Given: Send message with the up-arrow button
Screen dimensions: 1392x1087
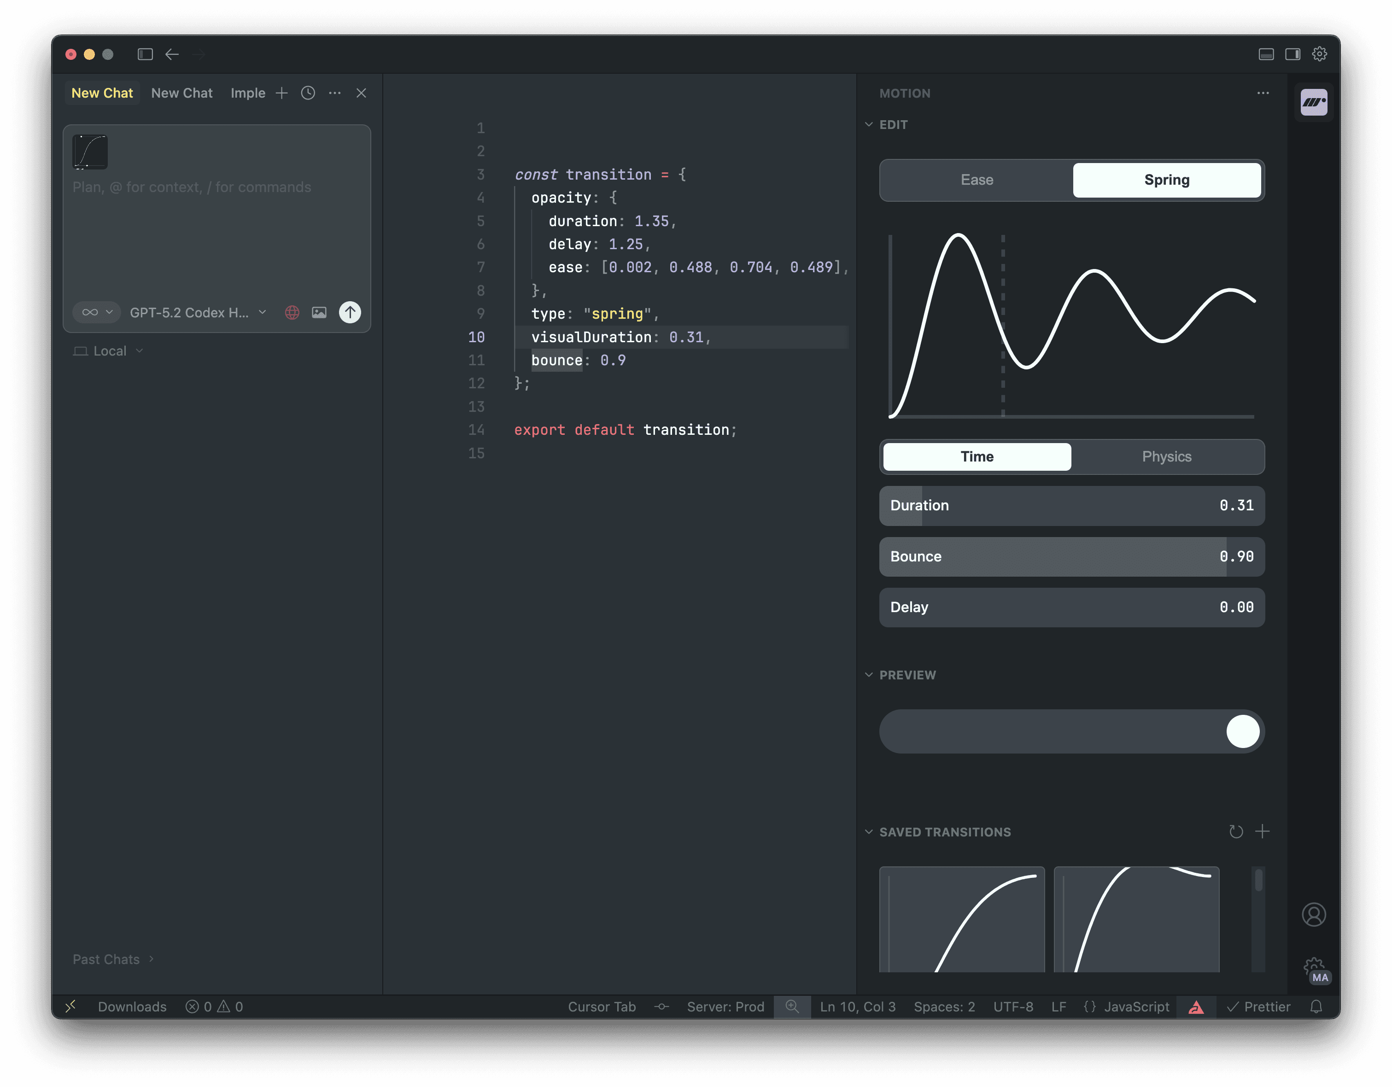Looking at the screenshot, I should [349, 312].
